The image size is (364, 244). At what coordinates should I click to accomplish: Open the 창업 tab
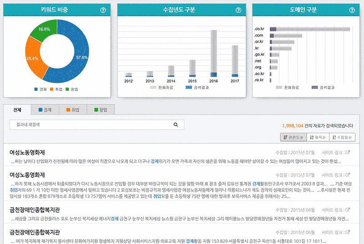(x=101, y=110)
